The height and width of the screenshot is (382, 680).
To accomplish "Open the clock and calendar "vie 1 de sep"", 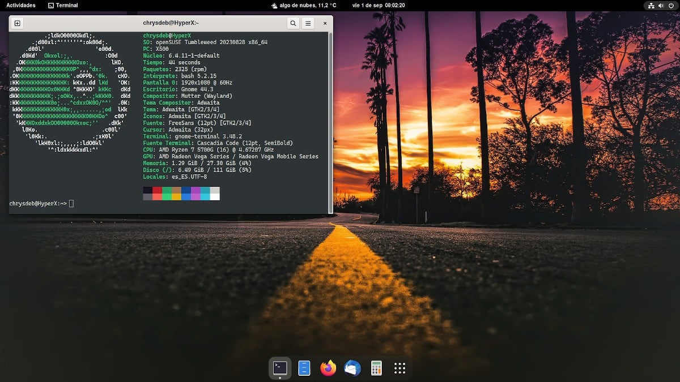I will point(379,5).
